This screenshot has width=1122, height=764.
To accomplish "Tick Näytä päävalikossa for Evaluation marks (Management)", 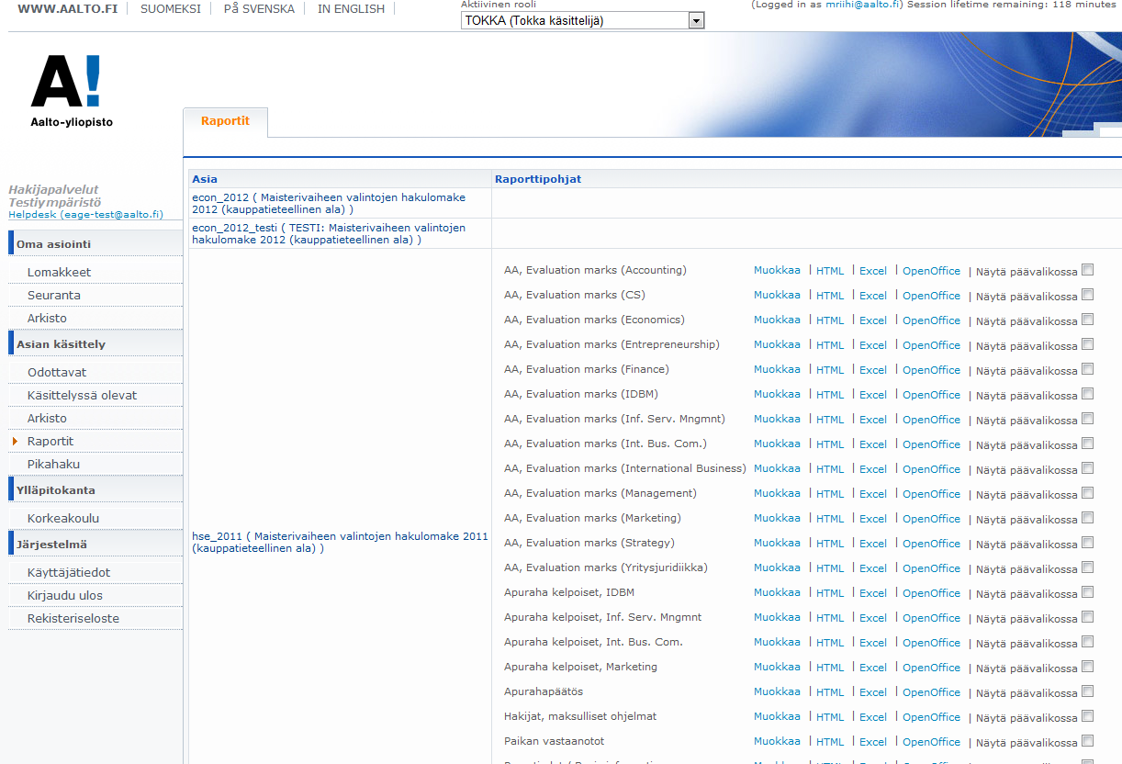I will point(1088,493).
